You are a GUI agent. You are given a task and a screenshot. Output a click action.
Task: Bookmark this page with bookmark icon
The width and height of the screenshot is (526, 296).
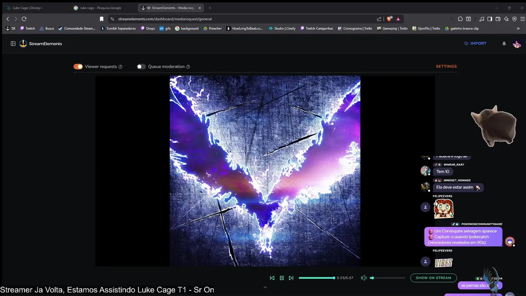(x=102, y=19)
